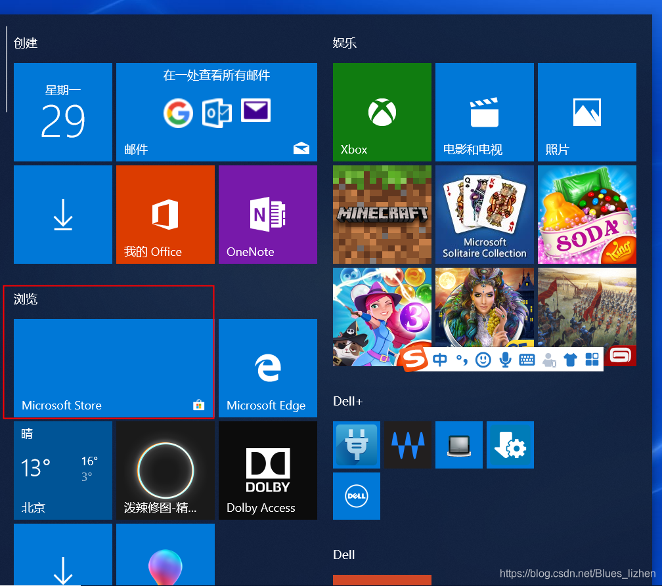Screen dimensions: 662x586
Task: Open the Sogou toolbox grid icon
Action: [592, 360]
